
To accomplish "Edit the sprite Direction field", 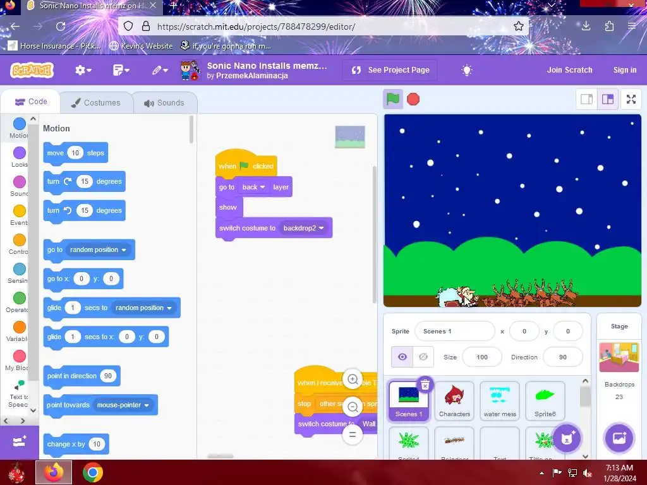I will (563, 357).
